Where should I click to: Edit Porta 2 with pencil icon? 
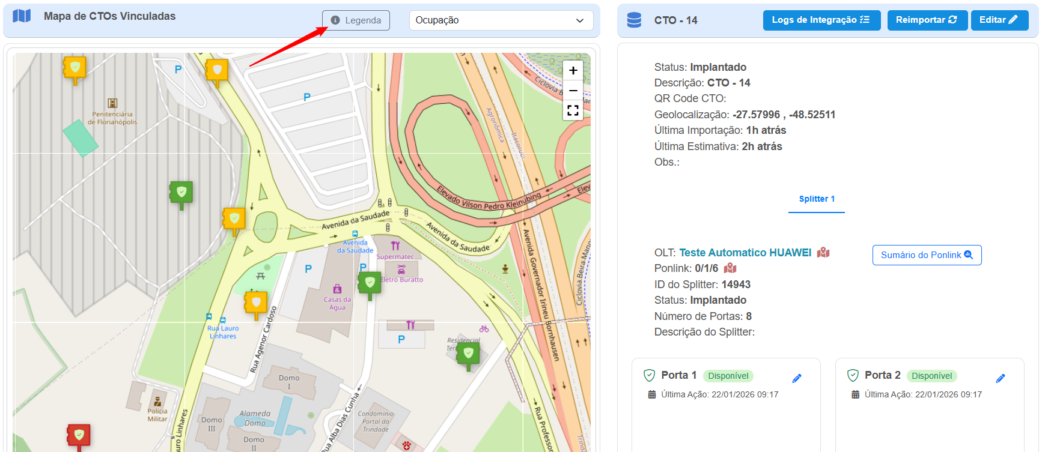click(1001, 378)
